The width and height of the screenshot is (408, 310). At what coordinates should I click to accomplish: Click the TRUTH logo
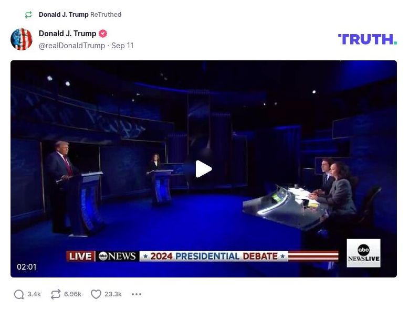tap(368, 39)
